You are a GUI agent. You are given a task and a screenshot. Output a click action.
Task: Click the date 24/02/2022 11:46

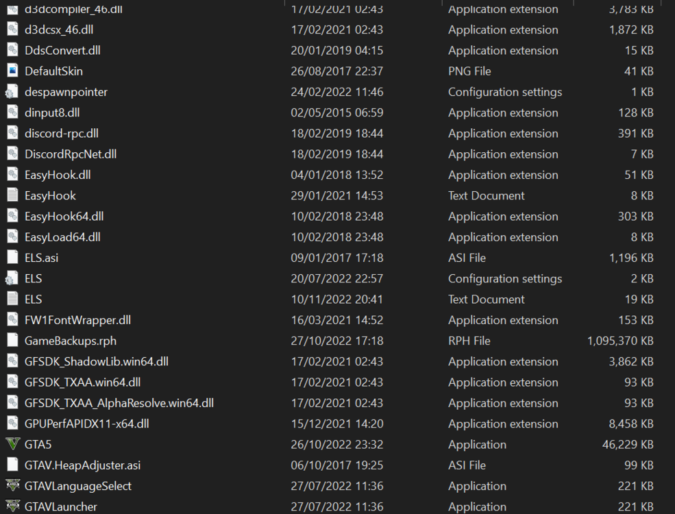click(337, 92)
